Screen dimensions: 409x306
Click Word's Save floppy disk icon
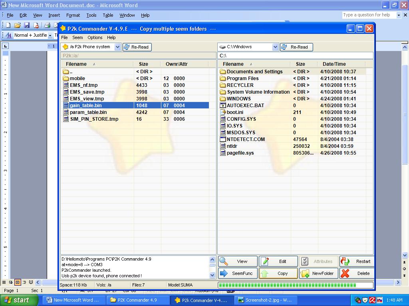point(27,25)
